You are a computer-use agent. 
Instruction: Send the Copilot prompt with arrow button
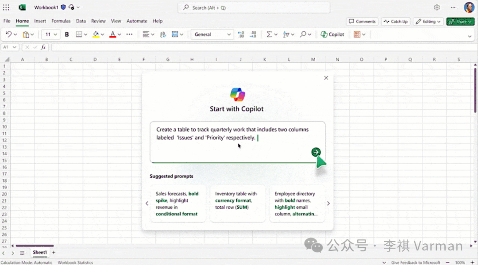click(316, 152)
